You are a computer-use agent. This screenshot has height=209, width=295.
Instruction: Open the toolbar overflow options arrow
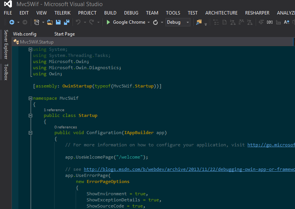pos(206,24)
